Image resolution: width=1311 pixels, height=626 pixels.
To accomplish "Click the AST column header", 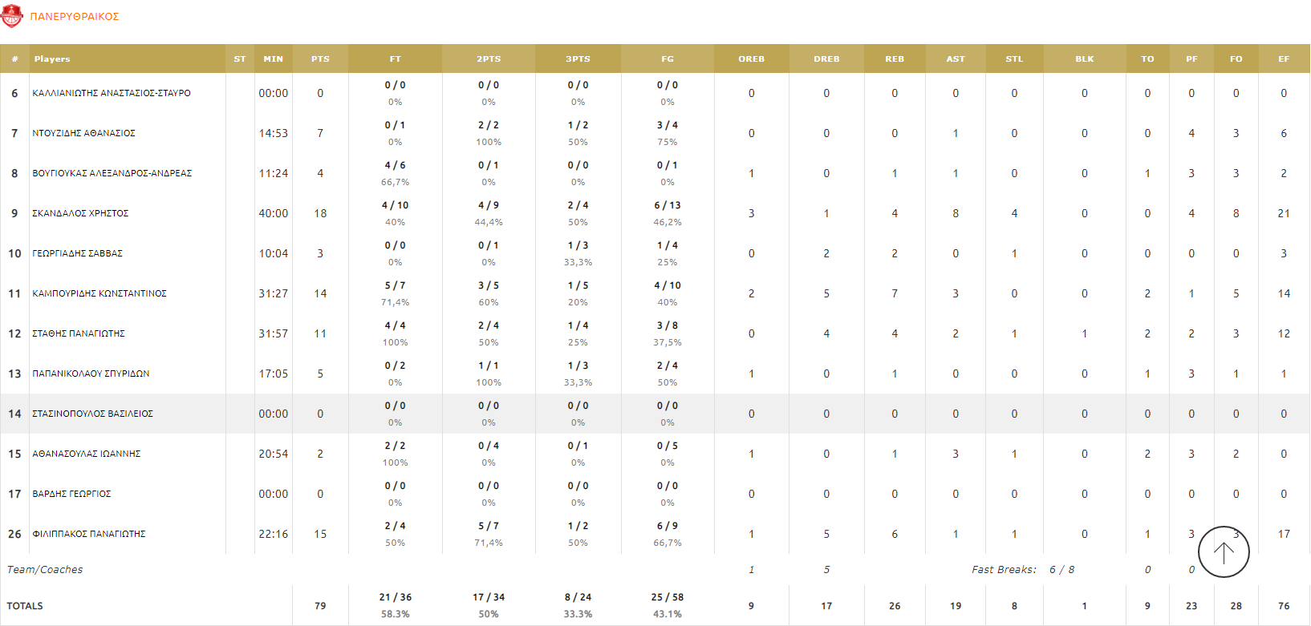I will pyautogui.click(x=955, y=59).
